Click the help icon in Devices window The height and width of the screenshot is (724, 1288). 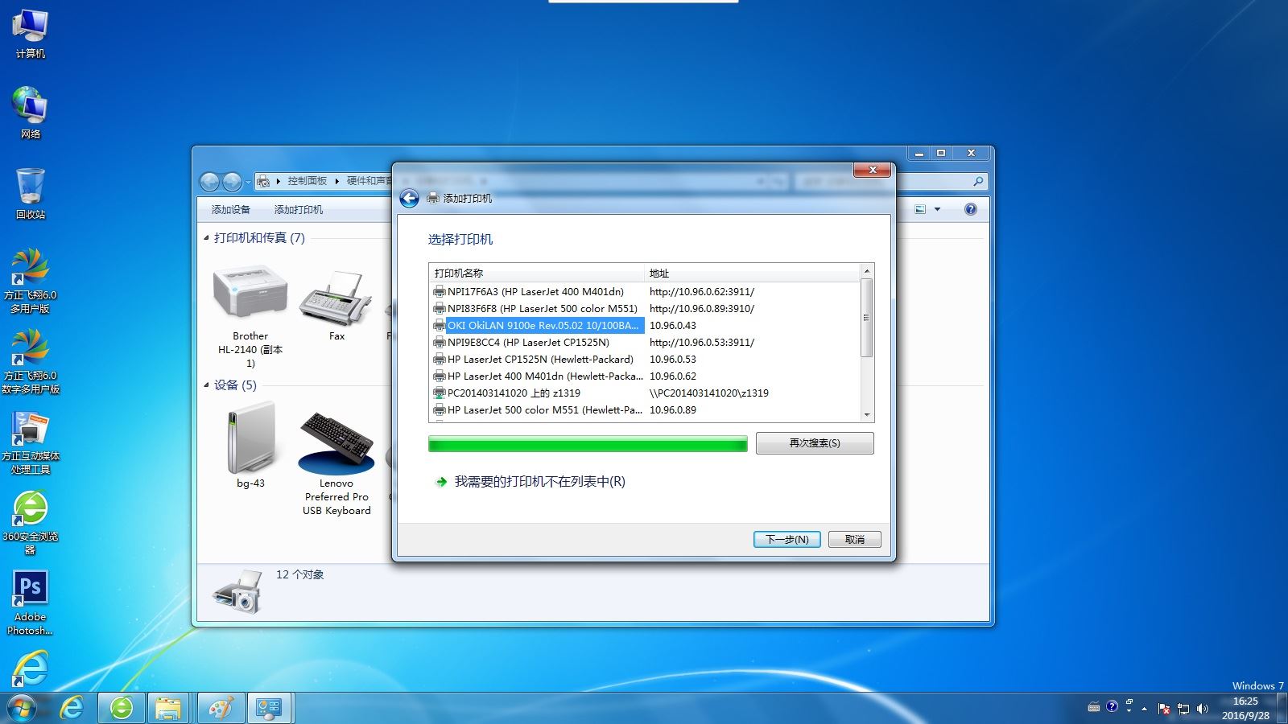[x=971, y=209]
